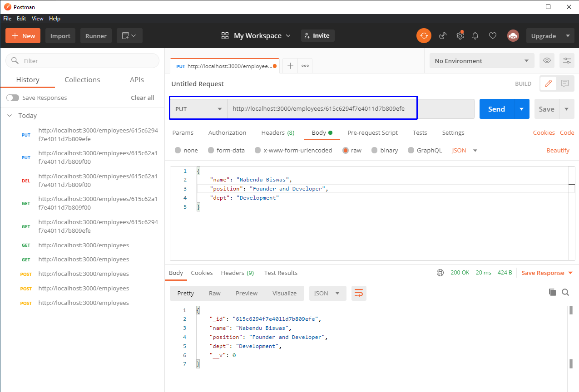The image size is (579, 392).
Task: Open the response JSON format dropdown
Action: click(x=327, y=293)
